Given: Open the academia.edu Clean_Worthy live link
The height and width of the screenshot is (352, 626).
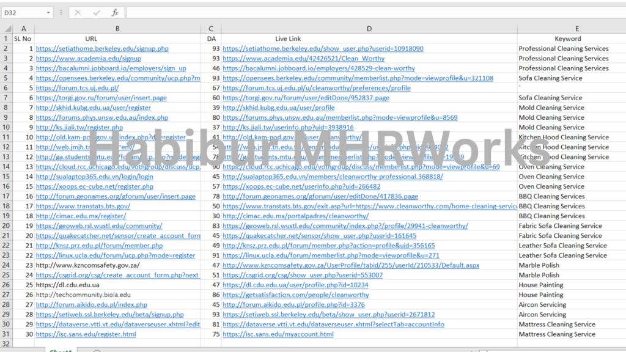Looking at the screenshot, I should coord(303,59).
